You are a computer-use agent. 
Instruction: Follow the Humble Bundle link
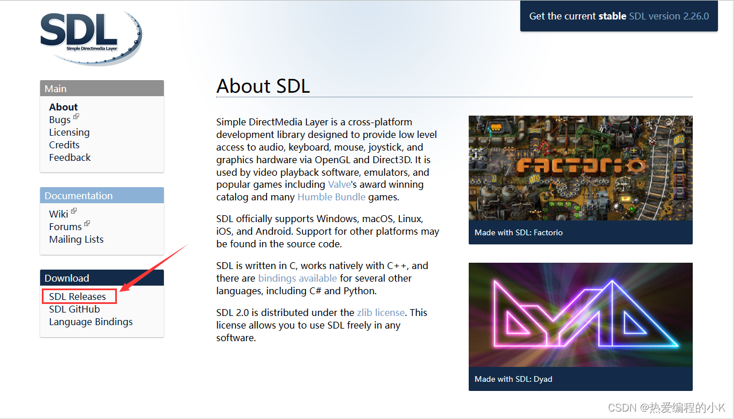coord(331,197)
